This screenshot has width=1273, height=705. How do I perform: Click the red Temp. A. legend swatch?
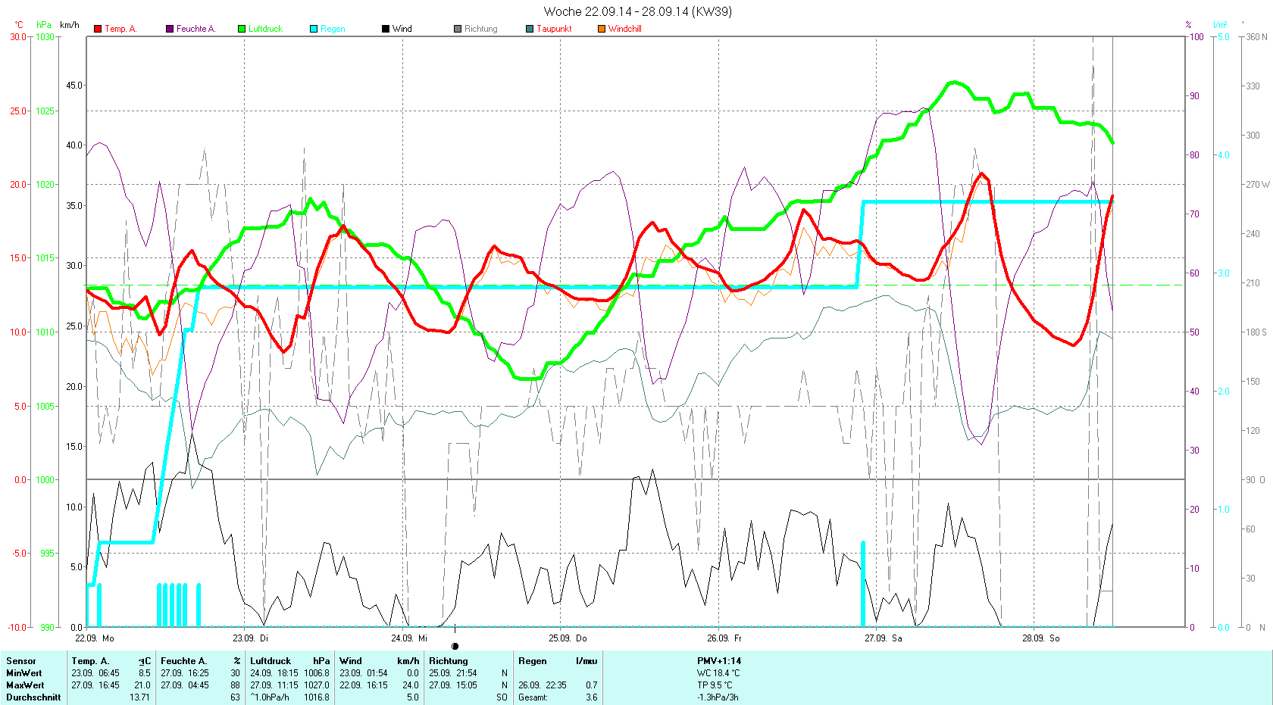[98, 29]
